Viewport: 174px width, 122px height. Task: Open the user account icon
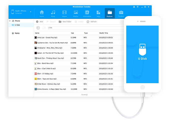pyautogui.click(x=134, y=7)
